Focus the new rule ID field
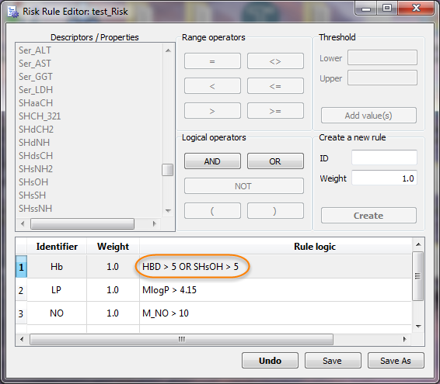 click(x=384, y=157)
